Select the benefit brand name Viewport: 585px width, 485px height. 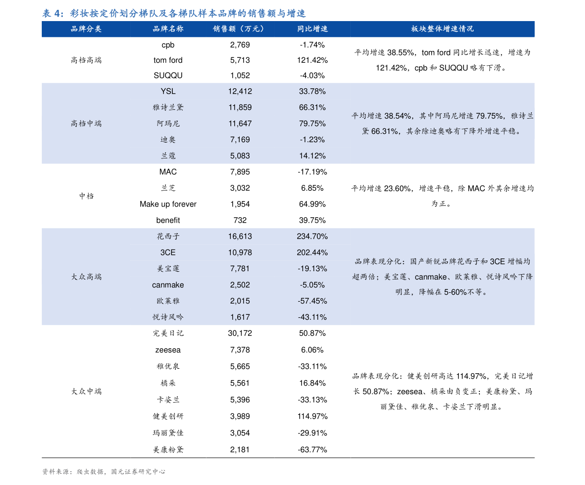pyautogui.click(x=168, y=221)
